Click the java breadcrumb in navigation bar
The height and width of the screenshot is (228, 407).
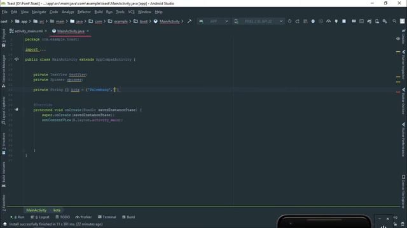76,22
